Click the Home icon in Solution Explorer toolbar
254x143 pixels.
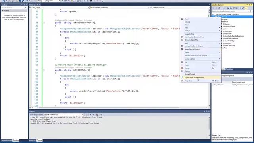[x=219, y=8]
